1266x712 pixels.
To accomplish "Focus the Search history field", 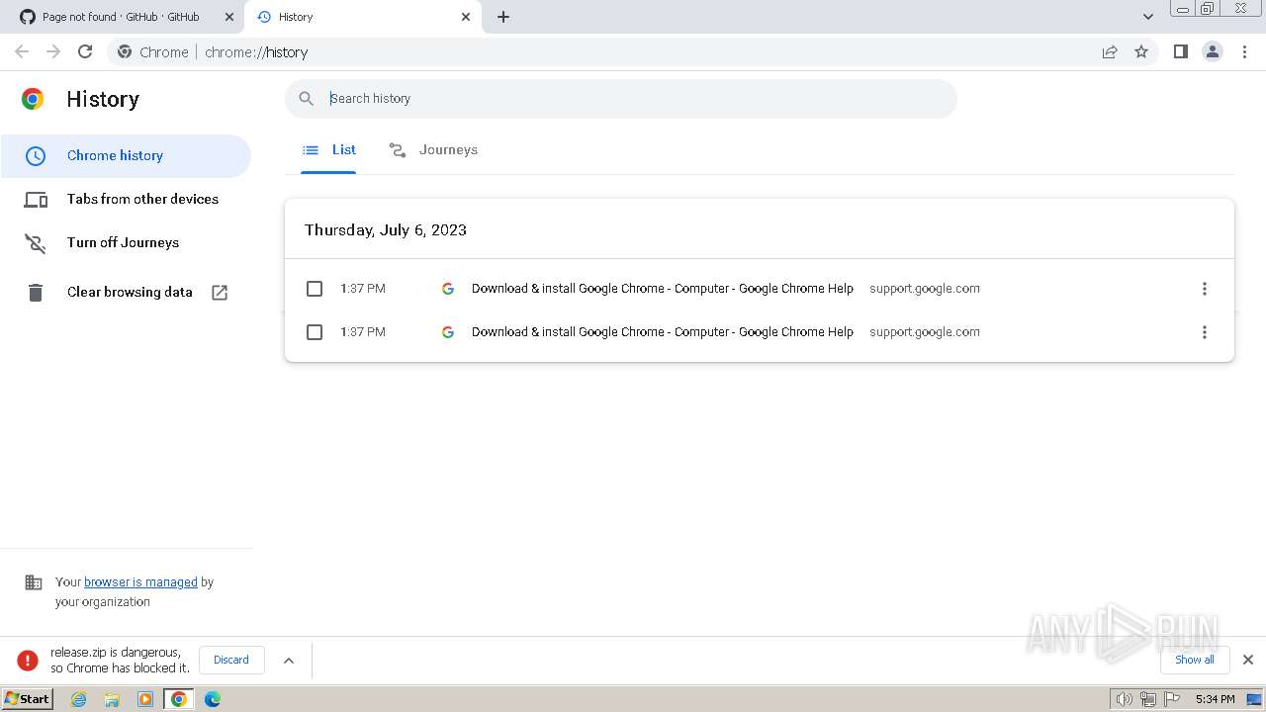I will 621,98.
